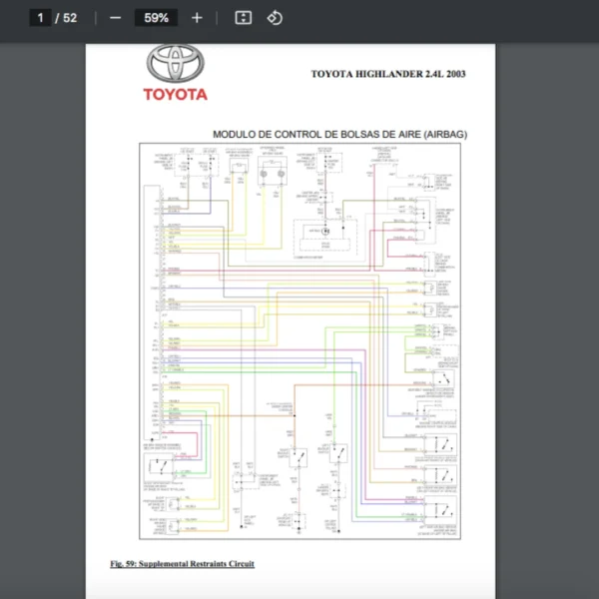The height and width of the screenshot is (599, 599).
Task: Select the page number input field
Action: tap(41, 18)
